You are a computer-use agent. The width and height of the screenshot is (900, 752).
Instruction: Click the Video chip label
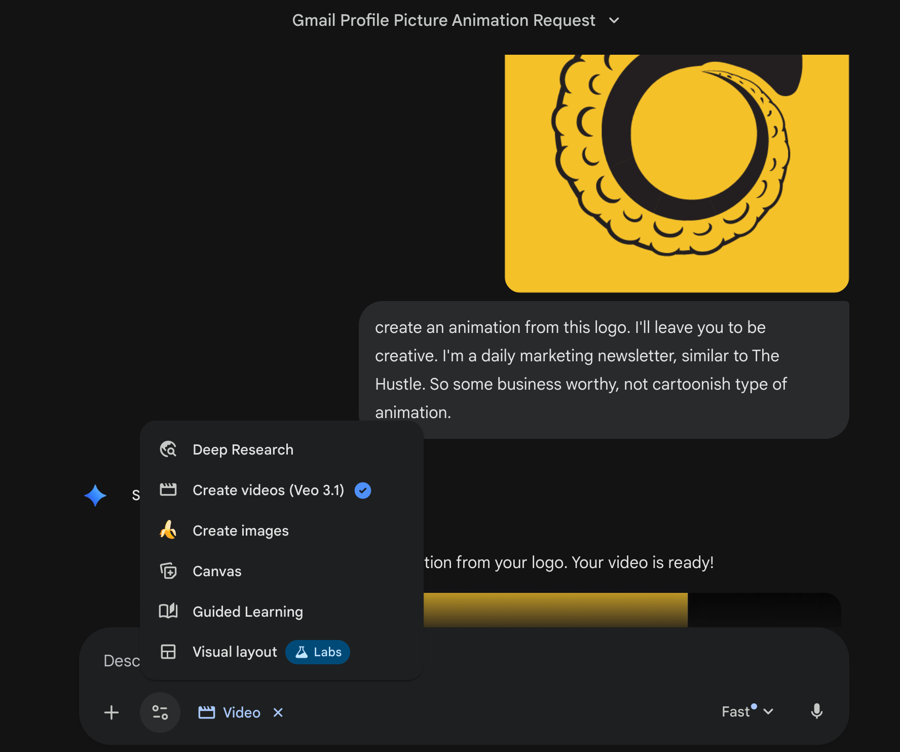(x=241, y=712)
